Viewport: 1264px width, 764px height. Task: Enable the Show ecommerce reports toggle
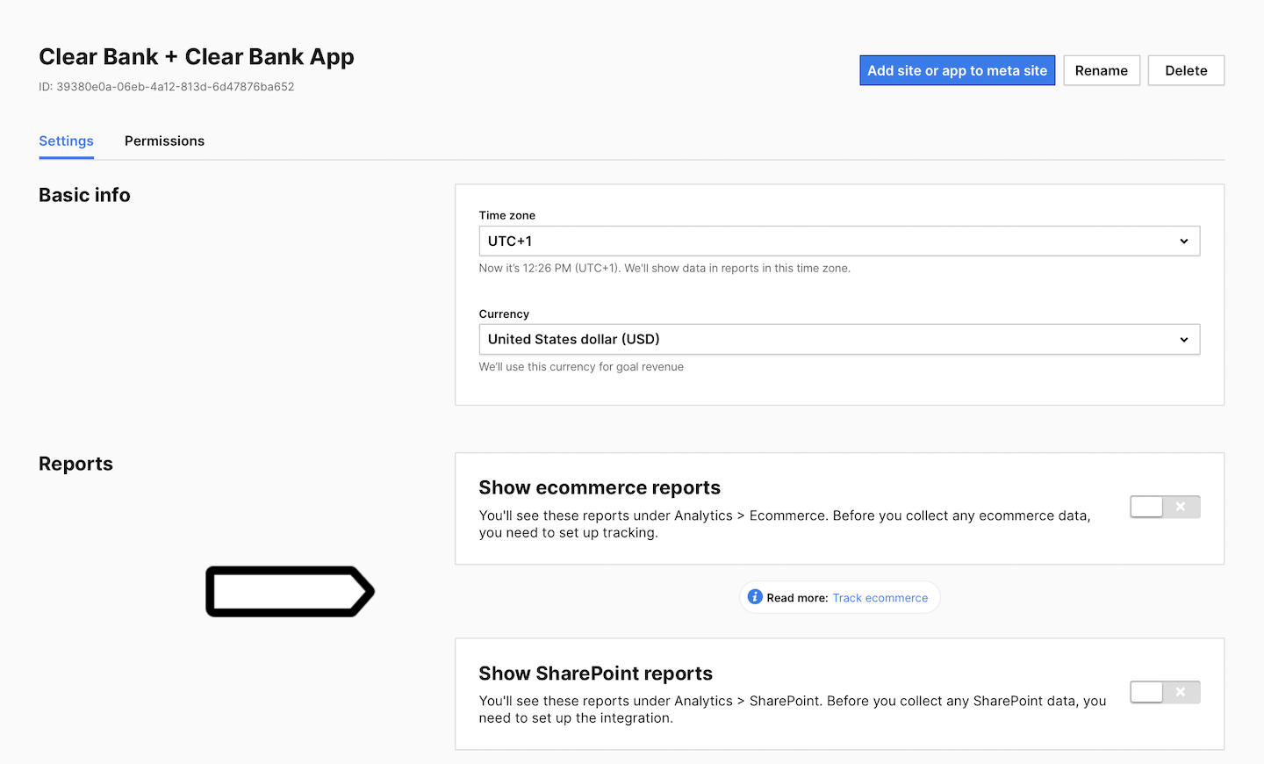click(x=1165, y=507)
